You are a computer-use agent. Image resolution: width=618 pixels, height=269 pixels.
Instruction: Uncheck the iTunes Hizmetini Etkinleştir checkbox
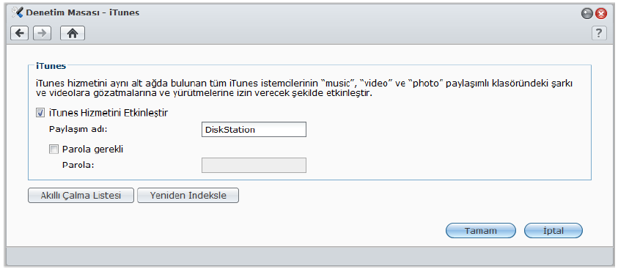[x=40, y=113]
